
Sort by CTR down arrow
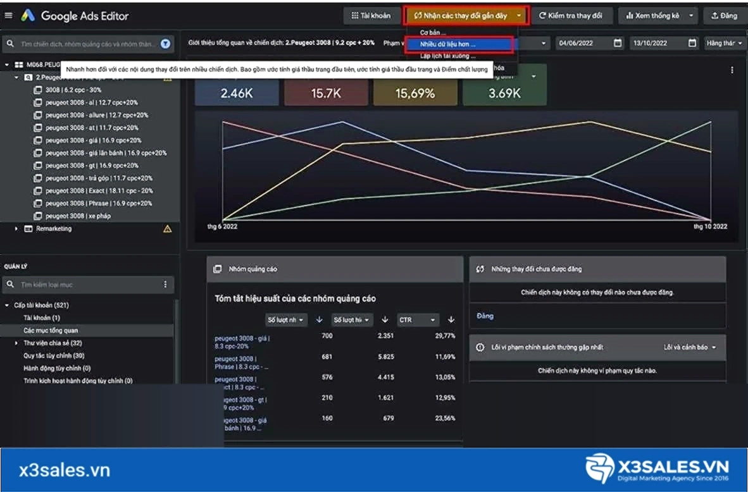pos(451,320)
